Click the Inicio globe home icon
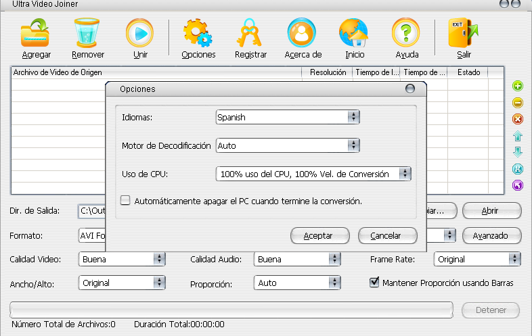 pyautogui.click(x=354, y=33)
